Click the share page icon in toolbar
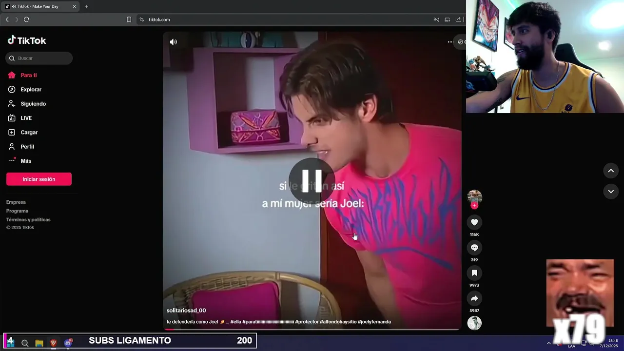Image resolution: width=624 pixels, height=351 pixels. (458, 19)
